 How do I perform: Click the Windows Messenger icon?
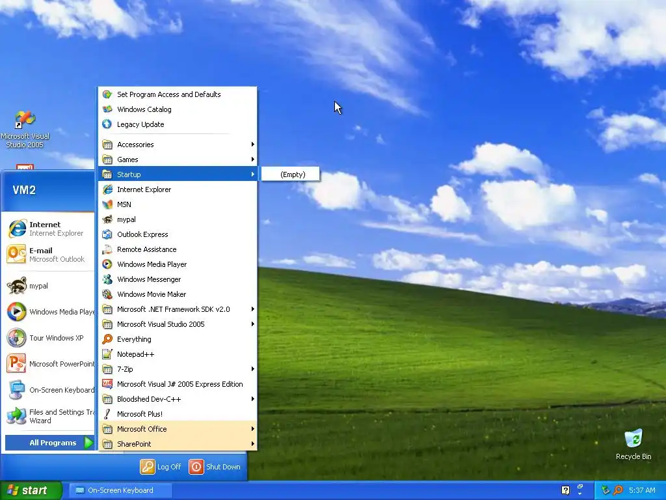[x=107, y=279]
